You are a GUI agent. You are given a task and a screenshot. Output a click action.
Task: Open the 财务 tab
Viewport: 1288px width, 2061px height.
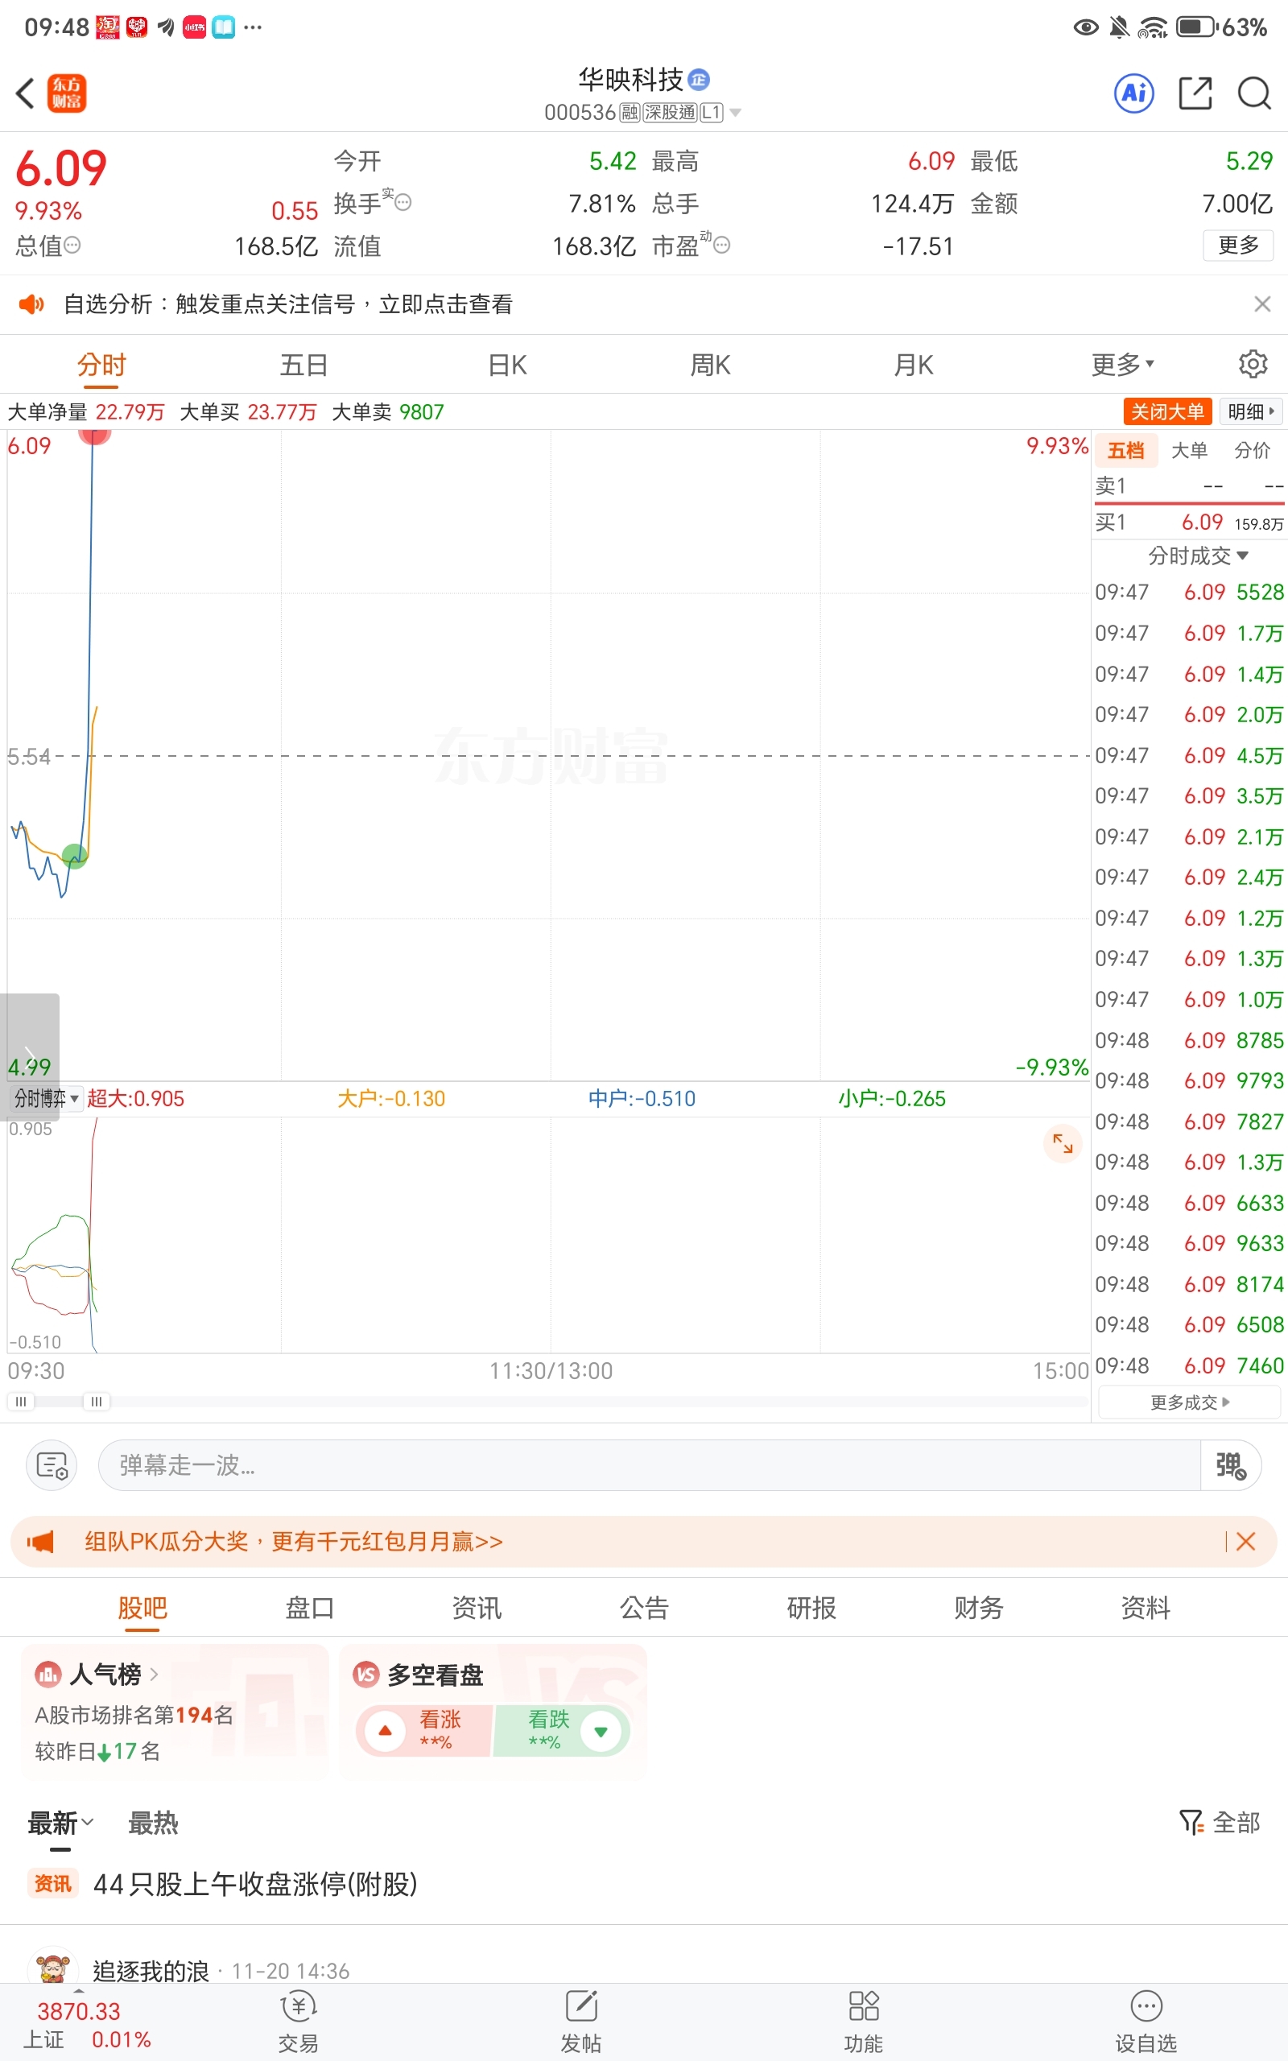point(978,1607)
